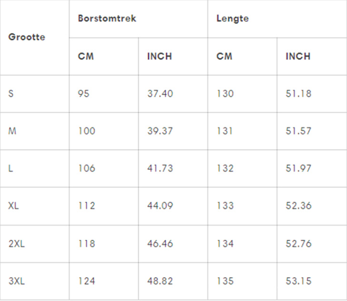Image resolution: width=347 pixels, height=301 pixels.
Task: Click the 53.15 inch length value
Action: coord(298,281)
